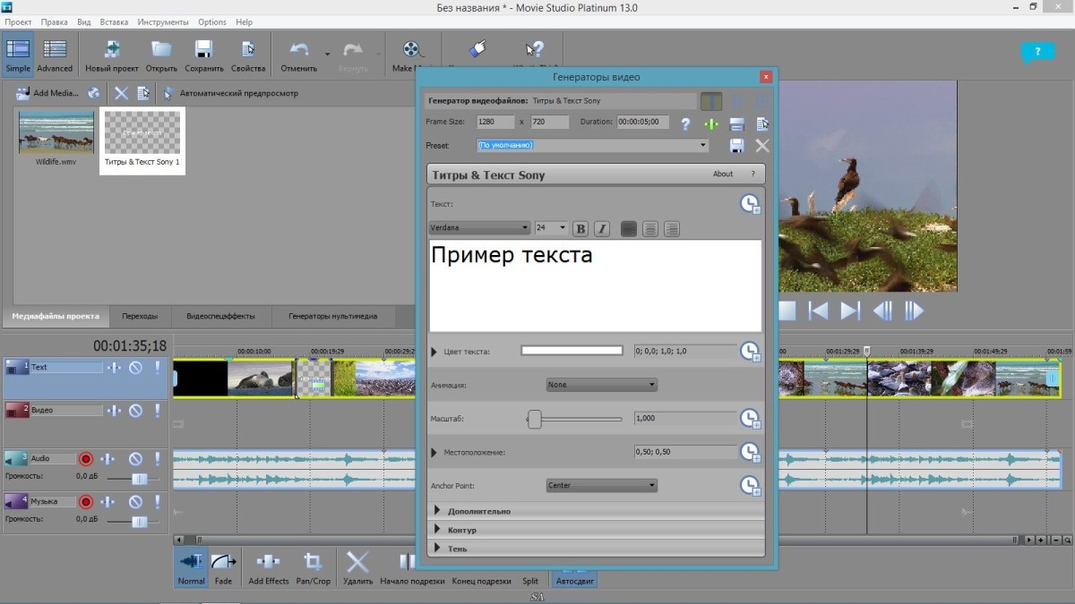Open the Инструменты menu
The width and height of the screenshot is (1075, 604).
click(x=163, y=21)
